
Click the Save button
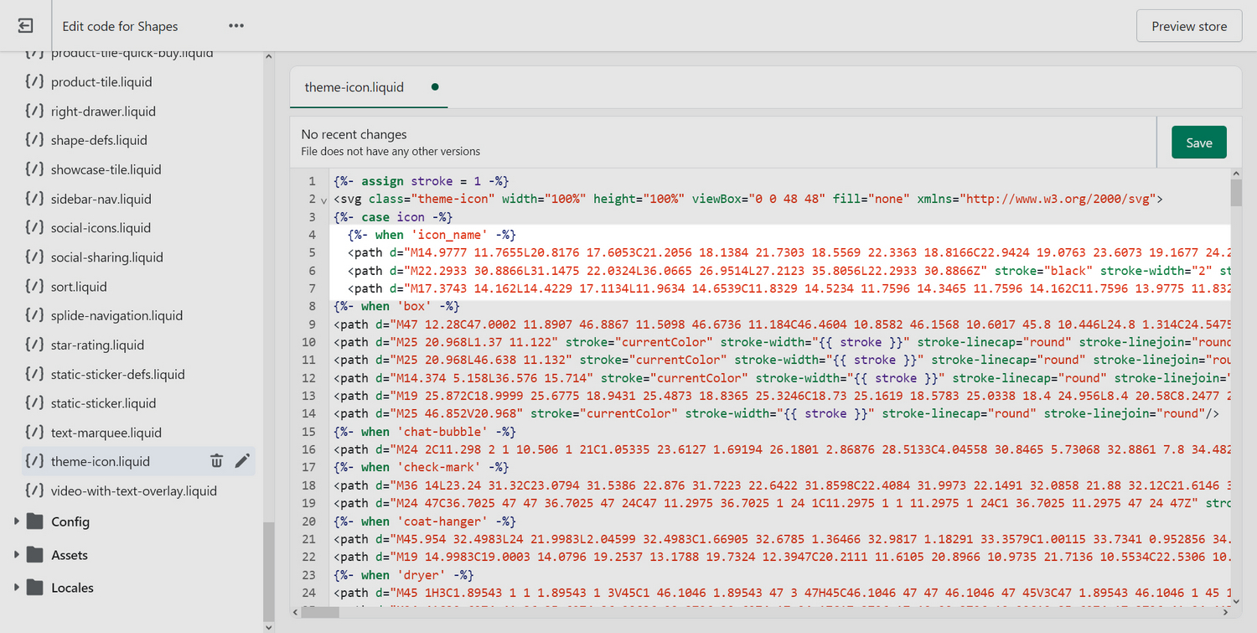coord(1198,143)
